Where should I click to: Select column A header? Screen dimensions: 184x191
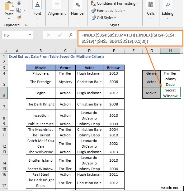(17, 51)
